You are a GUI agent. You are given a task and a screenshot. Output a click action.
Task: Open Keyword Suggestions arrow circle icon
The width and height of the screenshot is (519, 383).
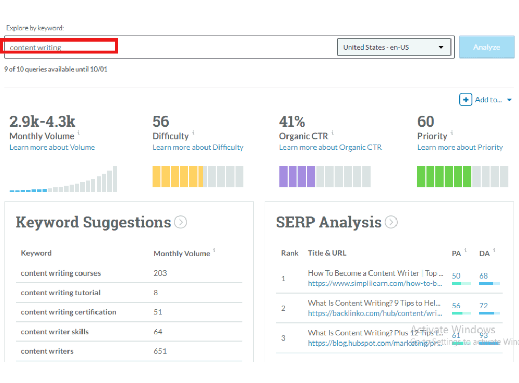click(x=181, y=223)
